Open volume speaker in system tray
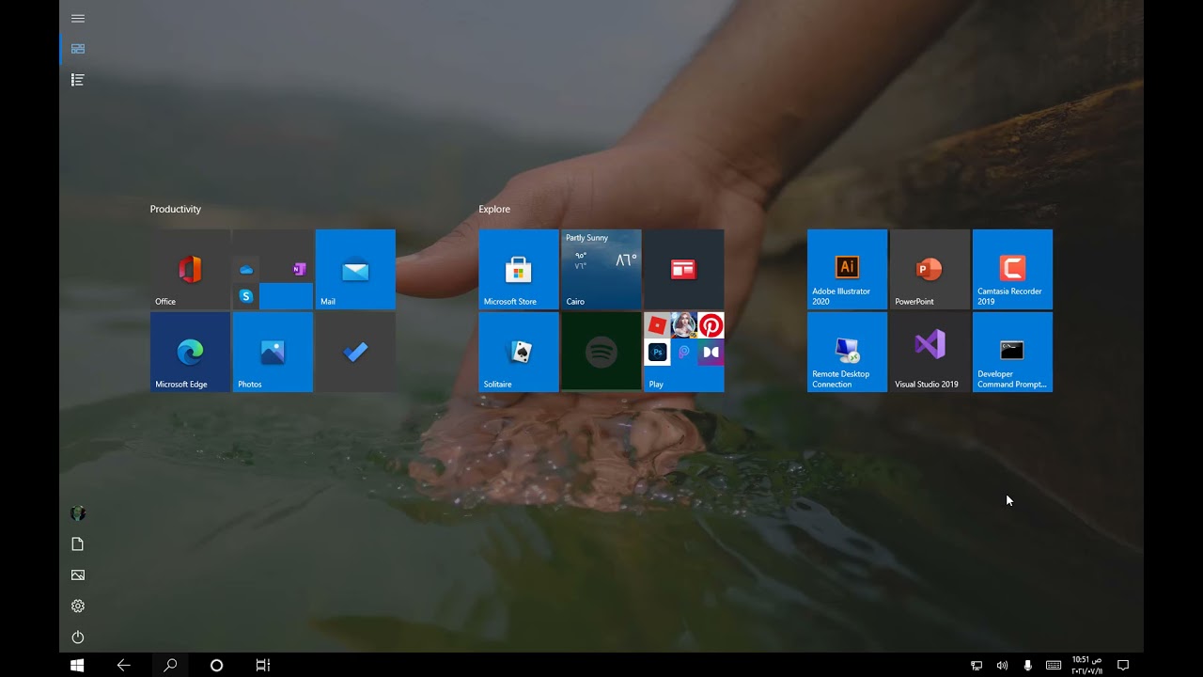 coord(1002,665)
